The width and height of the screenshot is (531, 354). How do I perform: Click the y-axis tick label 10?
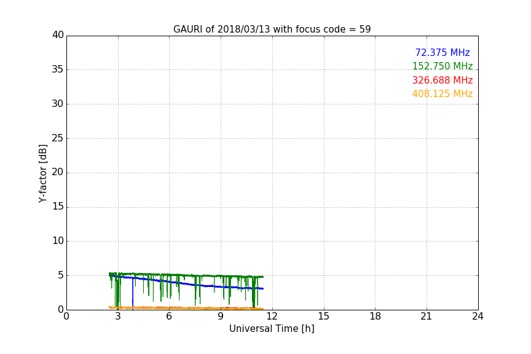point(58,241)
